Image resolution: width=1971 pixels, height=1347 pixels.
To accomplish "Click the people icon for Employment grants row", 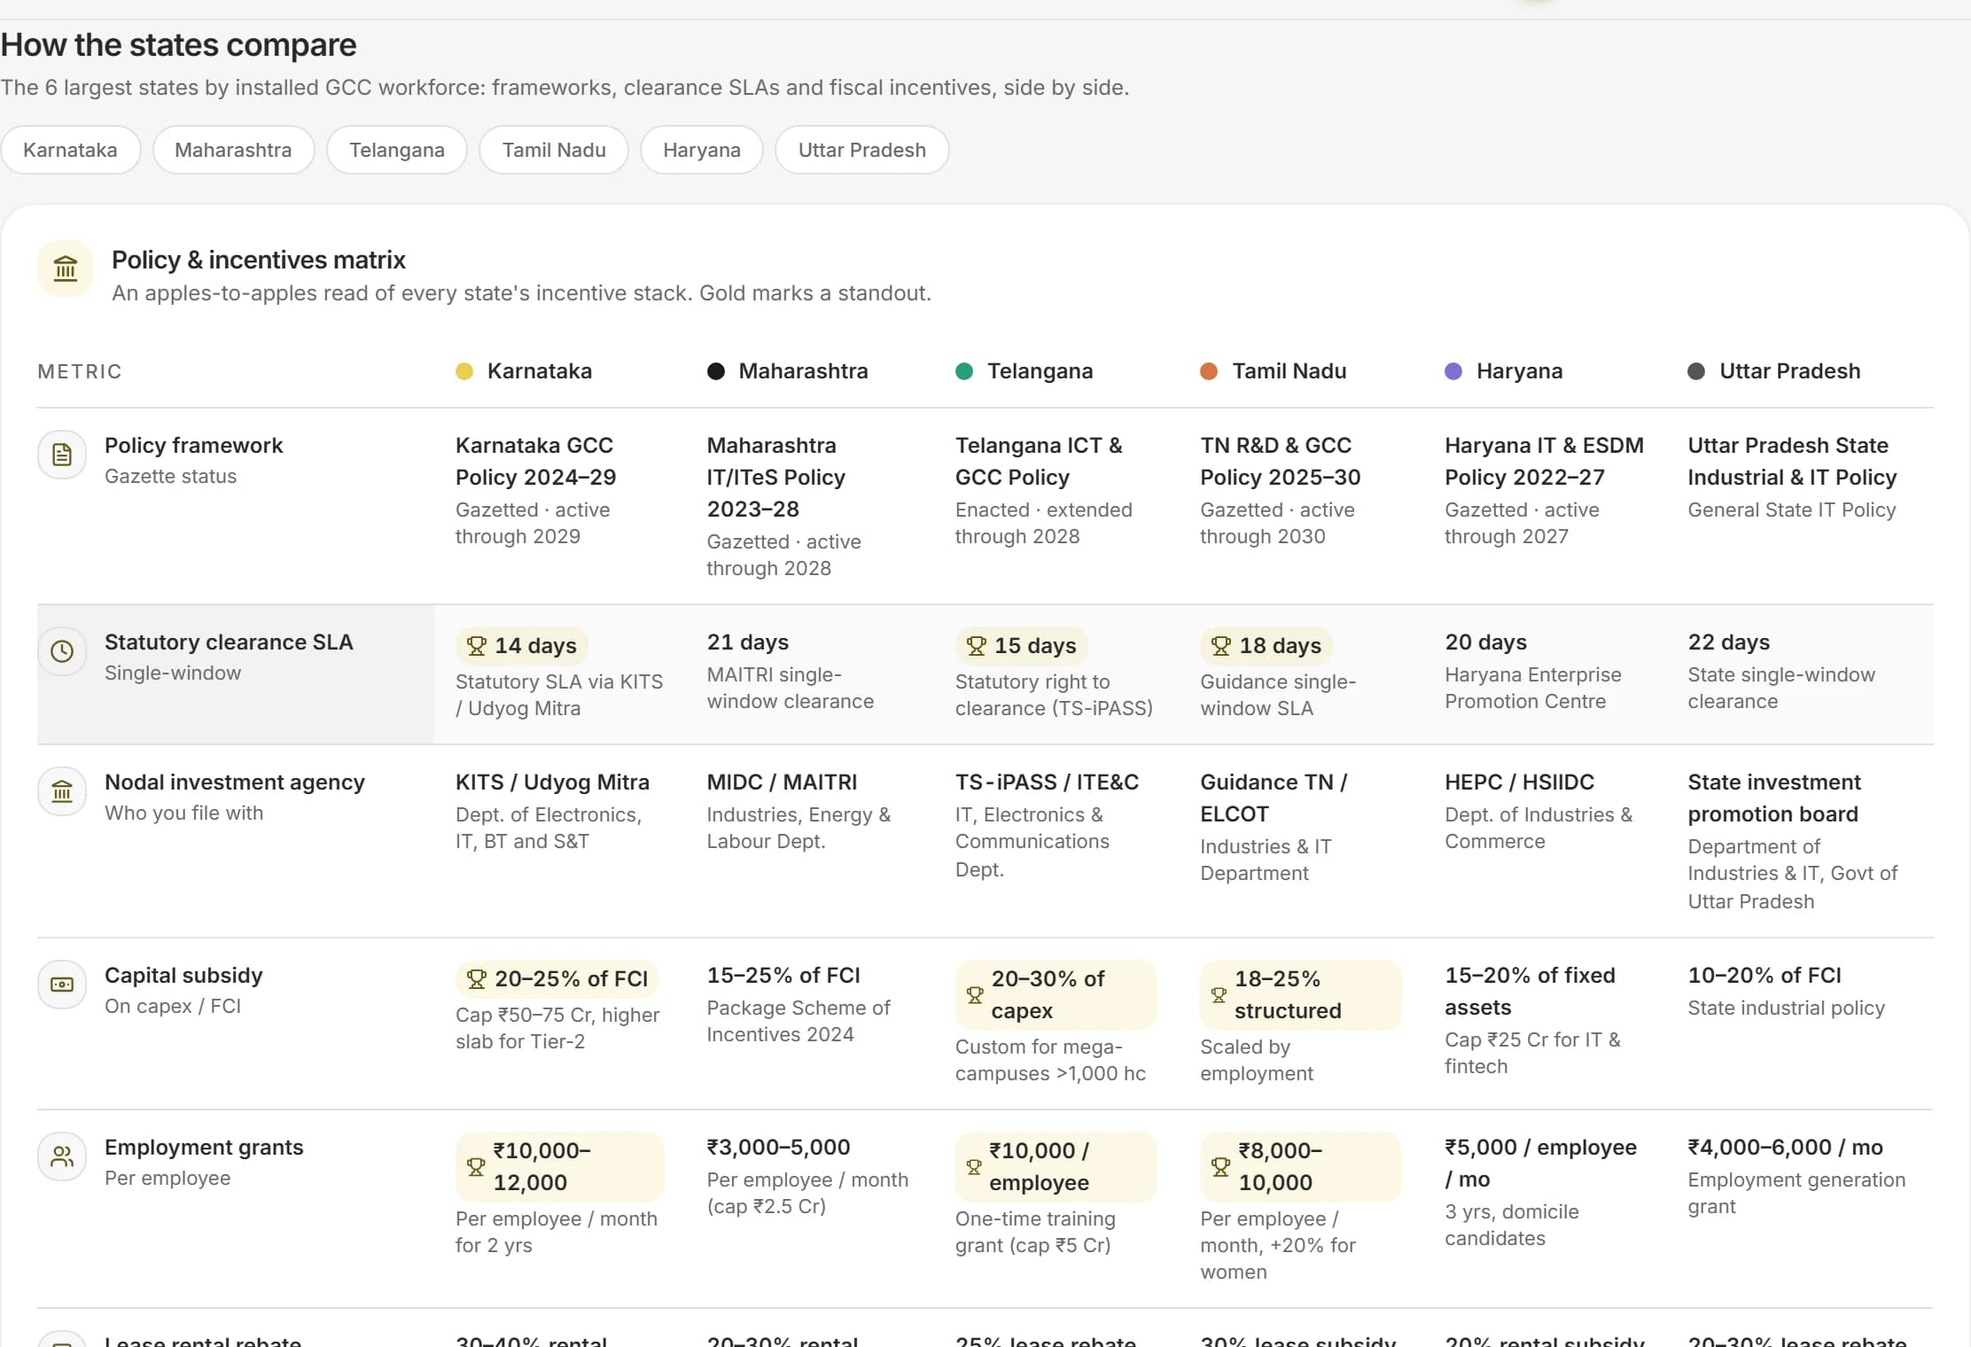I will click(x=62, y=1157).
